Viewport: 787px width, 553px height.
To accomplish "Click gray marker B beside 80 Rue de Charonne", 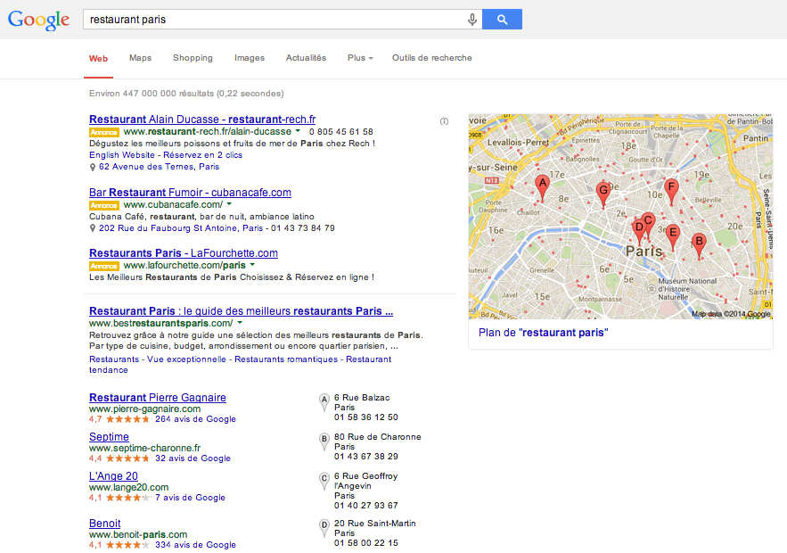I will 324,442.
